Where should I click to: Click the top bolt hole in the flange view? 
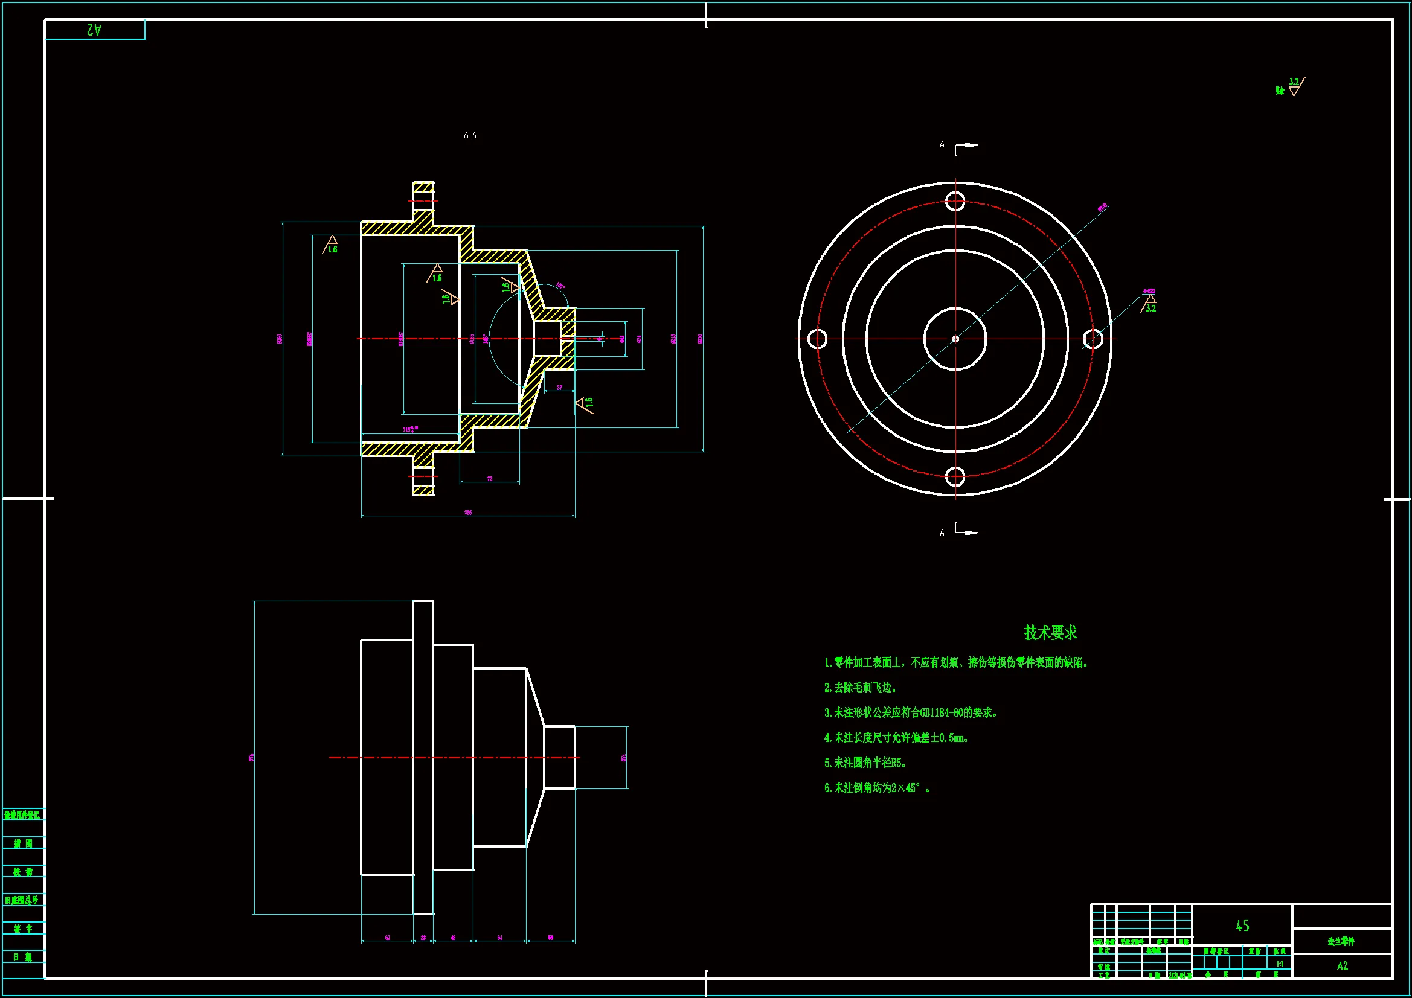point(955,201)
